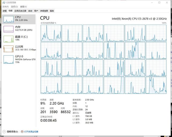Select the CPU mini graph in sidebar

(x=8, y=19)
